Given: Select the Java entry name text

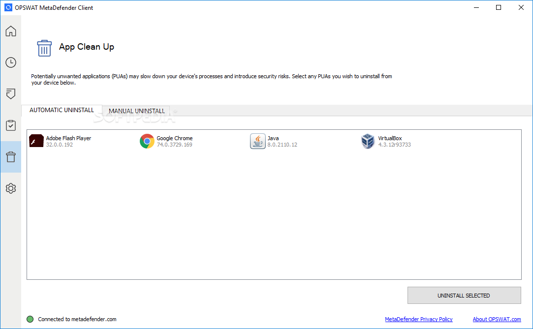Looking at the screenshot, I should pyautogui.click(x=273, y=138).
